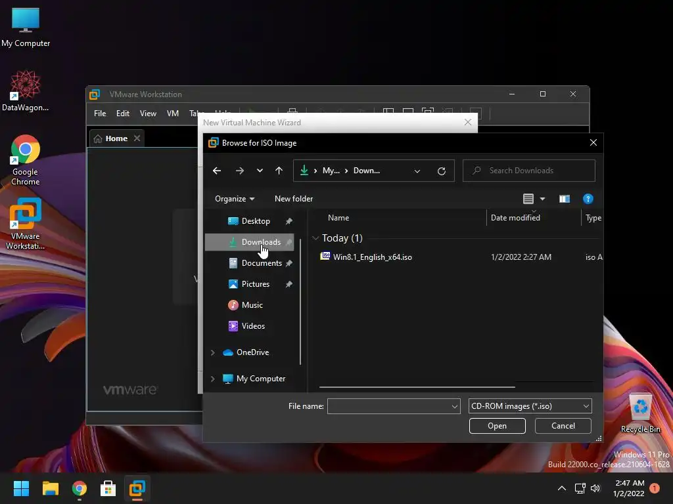Open DataWagon desktop shortcut
The height and width of the screenshot is (504, 673).
pos(26,91)
